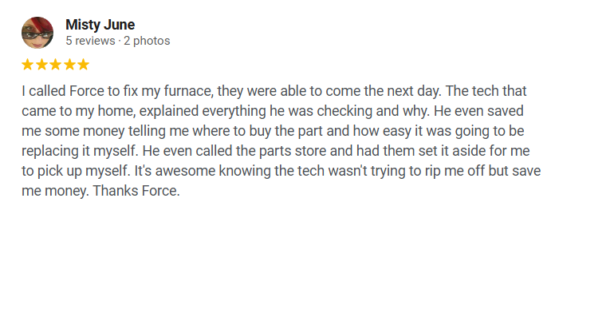The width and height of the screenshot is (614, 333).
Task: Click the closing sentence "Thanks Force."
Action: tap(136, 191)
